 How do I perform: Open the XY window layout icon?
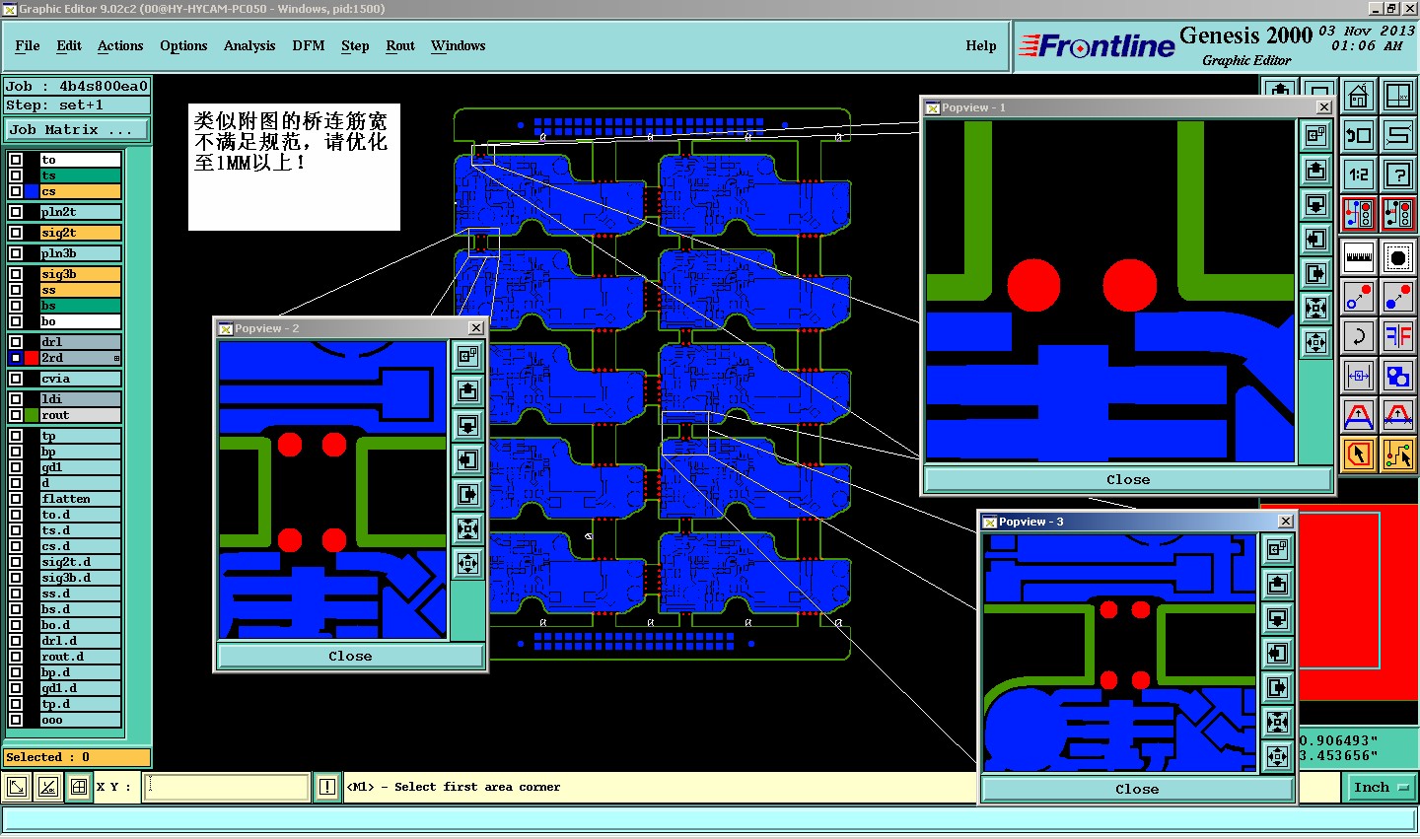tap(1397, 96)
